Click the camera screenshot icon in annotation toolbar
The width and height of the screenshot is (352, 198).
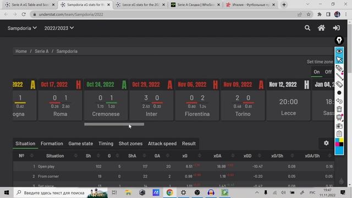point(339,126)
